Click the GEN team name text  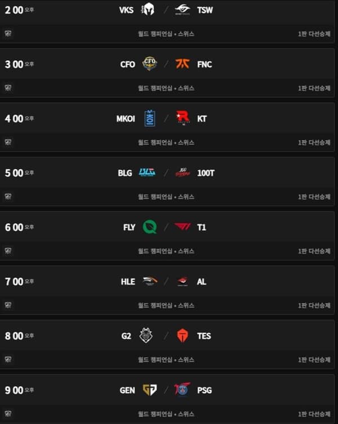[127, 390]
